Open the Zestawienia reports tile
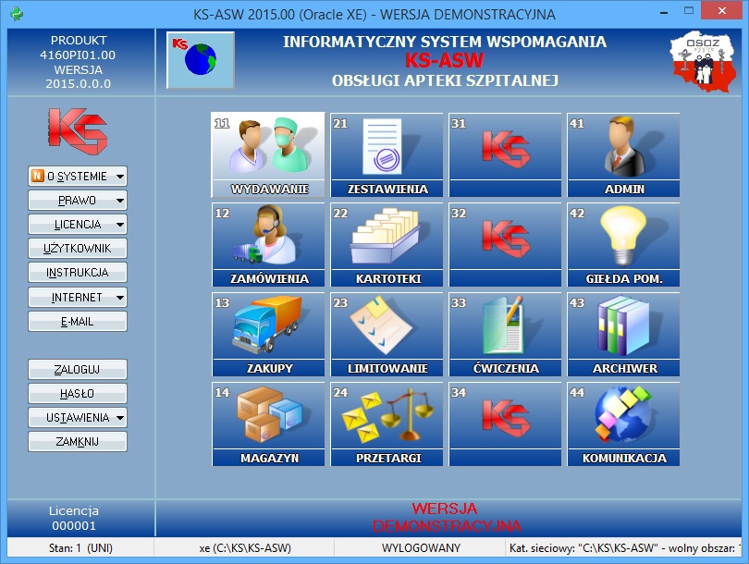749x564 pixels. click(387, 154)
